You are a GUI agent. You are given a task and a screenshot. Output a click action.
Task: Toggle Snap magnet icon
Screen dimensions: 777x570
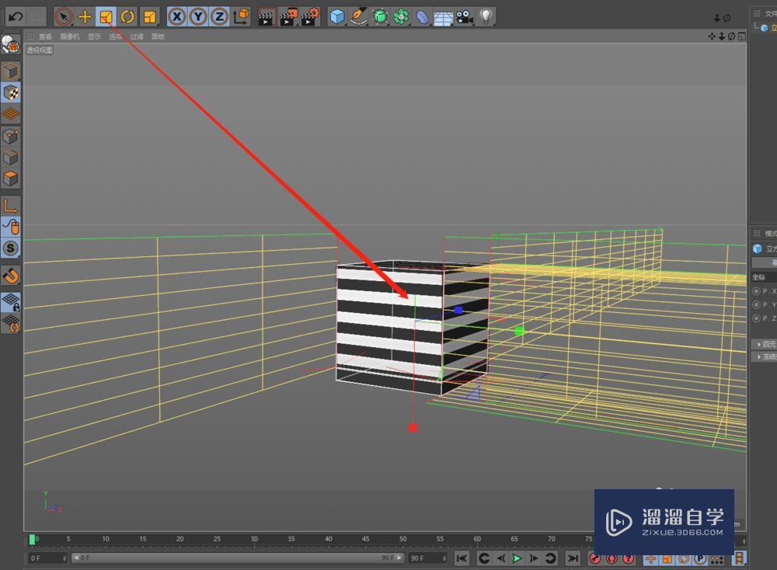point(10,276)
